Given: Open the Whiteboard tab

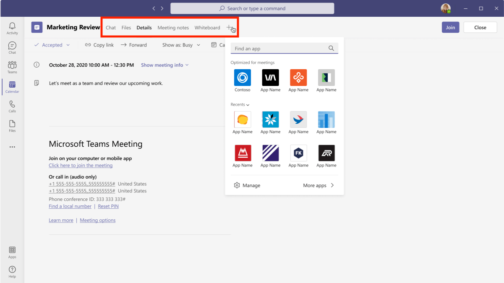Looking at the screenshot, I should [207, 28].
